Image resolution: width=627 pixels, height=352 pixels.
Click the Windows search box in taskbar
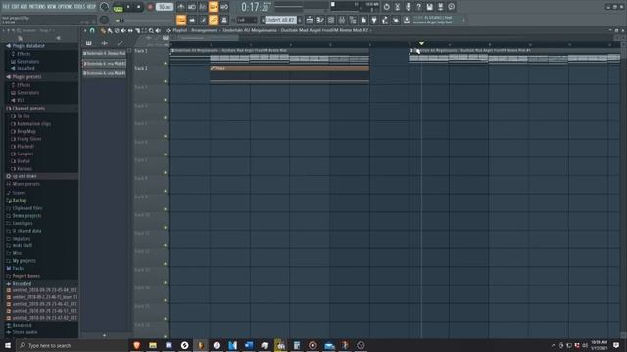[72, 345]
